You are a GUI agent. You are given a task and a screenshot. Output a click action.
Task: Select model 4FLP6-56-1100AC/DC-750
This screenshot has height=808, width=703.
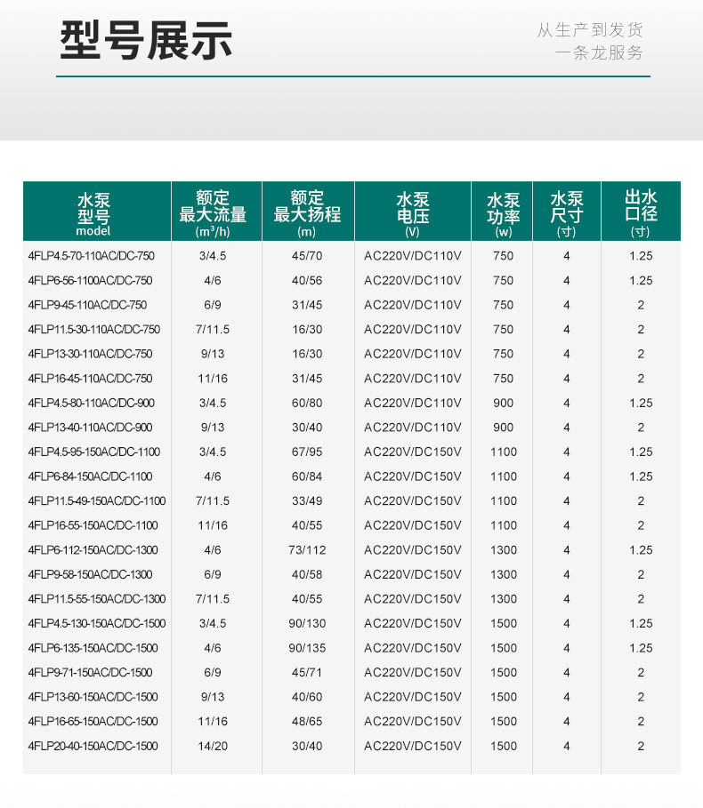[90, 280]
